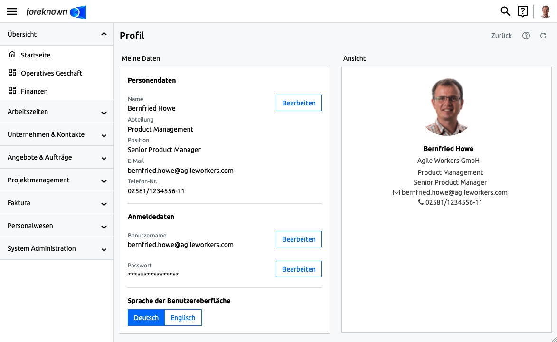Click the circled question mark help icon
The height and width of the screenshot is (342, 557).
click(x=526, y=36)
